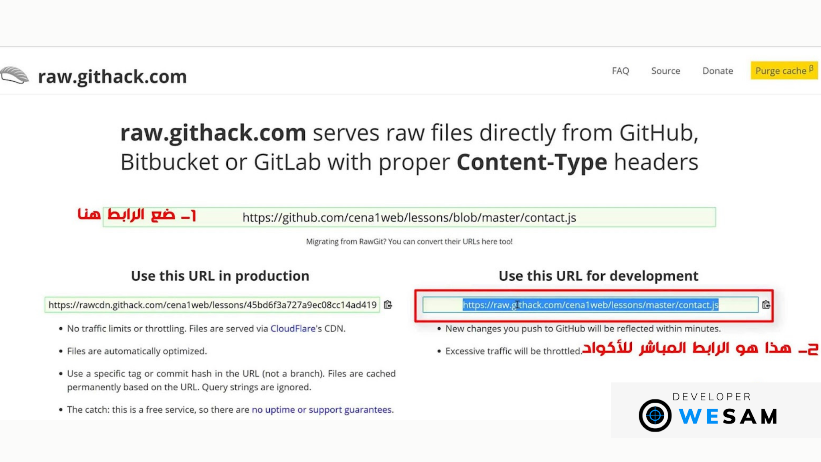The height and width of the screenshot is (462, 821).
Task: Click 'Files are automatically optimized.' bullet
Action: click(x=137, y=351)
